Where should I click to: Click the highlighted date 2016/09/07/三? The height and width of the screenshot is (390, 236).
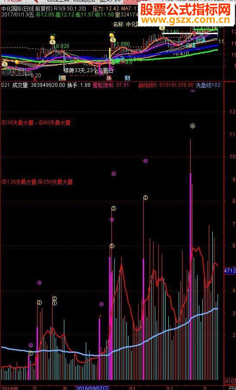tap(92, 388)
